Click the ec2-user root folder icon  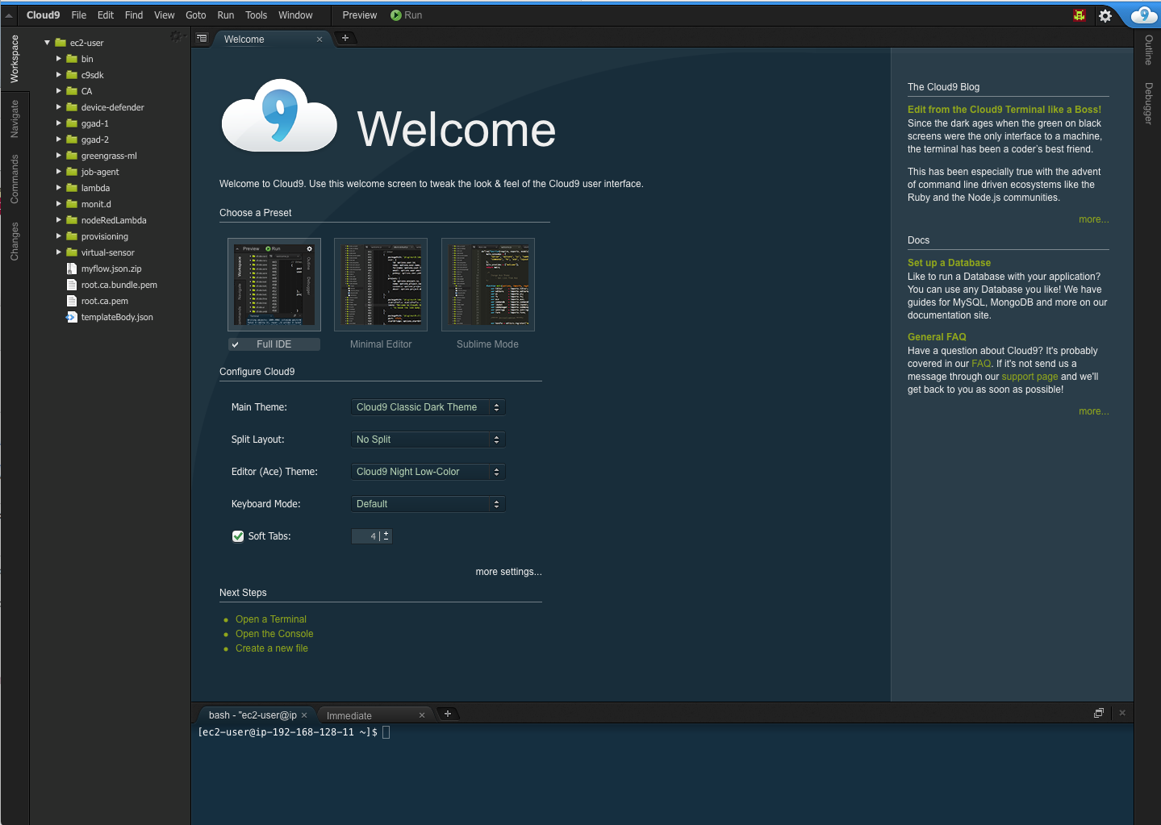pyautogui.click(x=61, y=43)
